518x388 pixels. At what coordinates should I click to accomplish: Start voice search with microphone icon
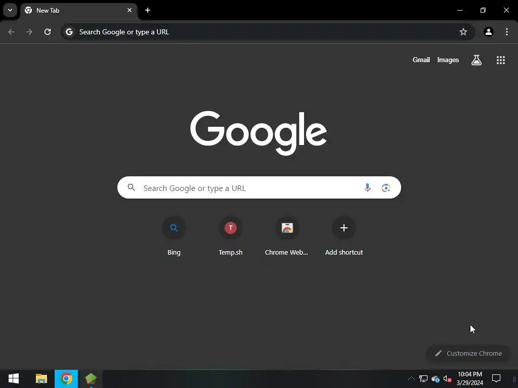(367, 188)
